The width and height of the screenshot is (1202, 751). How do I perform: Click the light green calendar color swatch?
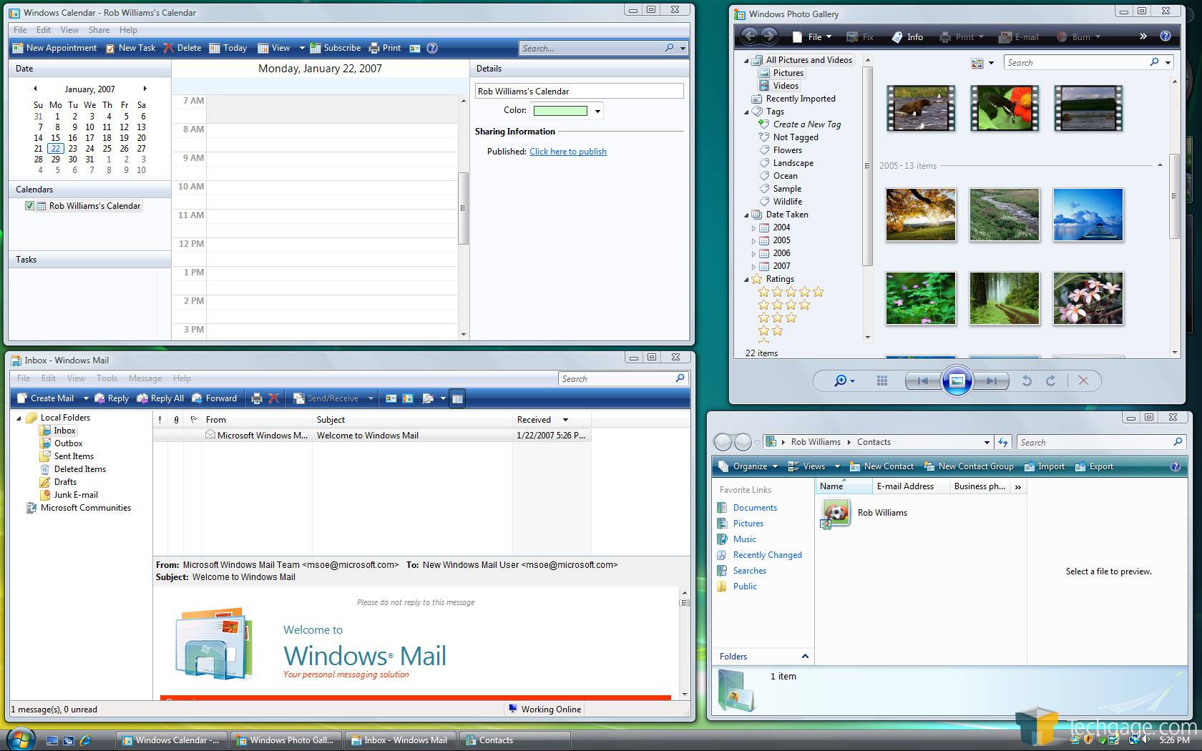pyautogui.click(x=560, y=111)
